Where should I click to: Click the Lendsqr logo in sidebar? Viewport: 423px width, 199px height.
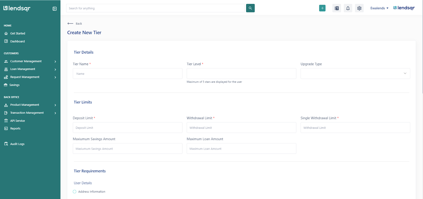pyautogui.click(x=17, y=8)
